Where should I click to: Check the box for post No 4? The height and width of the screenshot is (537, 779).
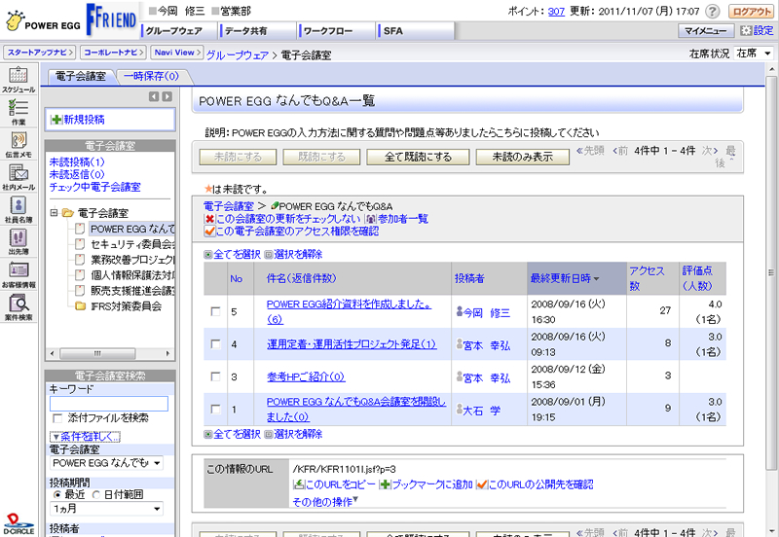[x=215, y=344]
